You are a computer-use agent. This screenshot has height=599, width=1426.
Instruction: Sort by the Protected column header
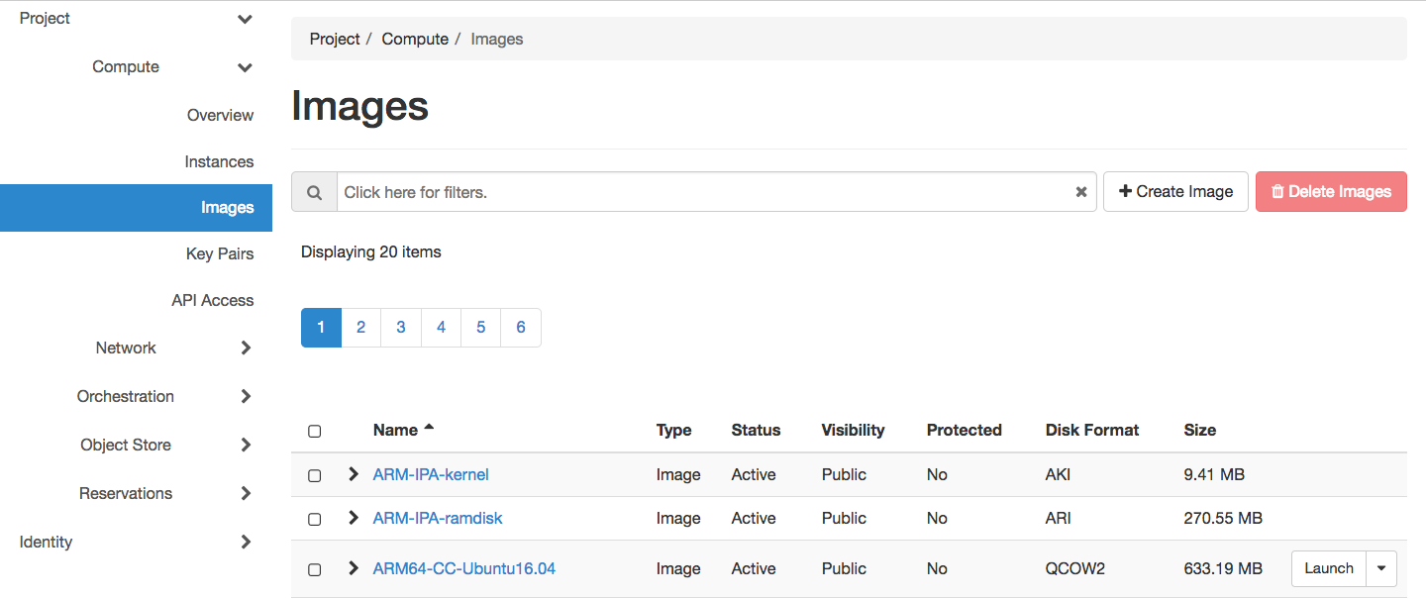click(965, 430)
